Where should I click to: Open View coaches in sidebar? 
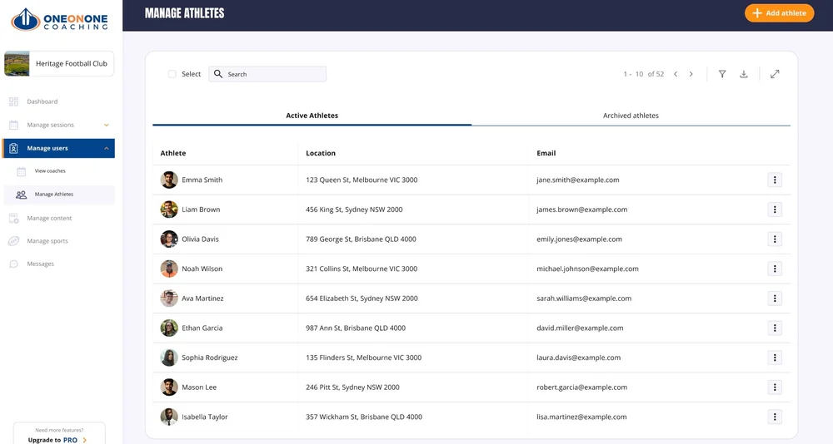[x=50, y=170]
